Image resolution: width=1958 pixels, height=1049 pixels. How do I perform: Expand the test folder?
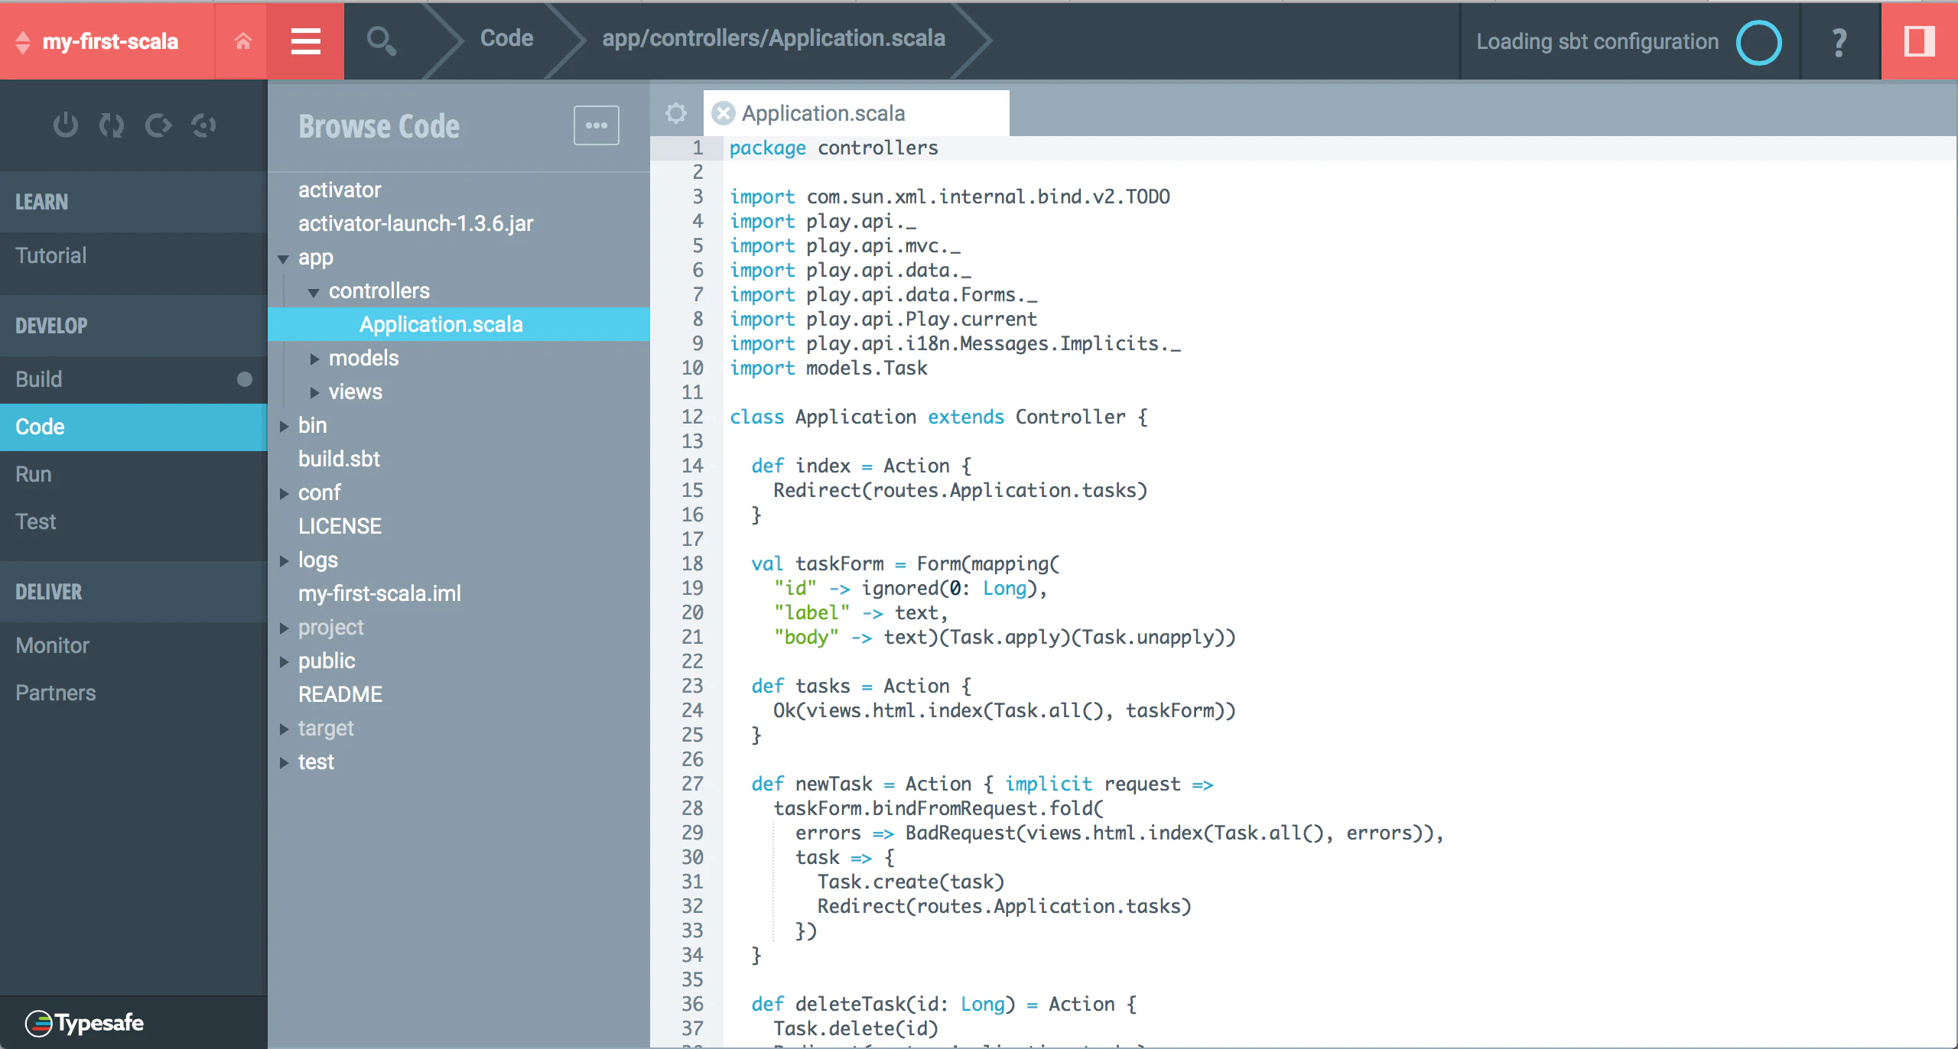click(283, 762)
